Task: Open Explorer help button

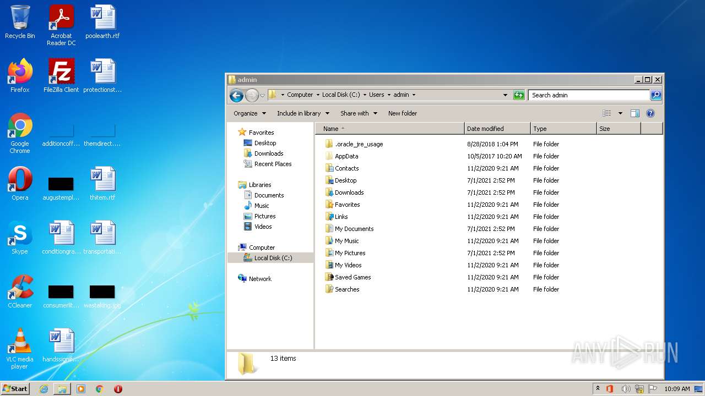Action: [650, 113]
